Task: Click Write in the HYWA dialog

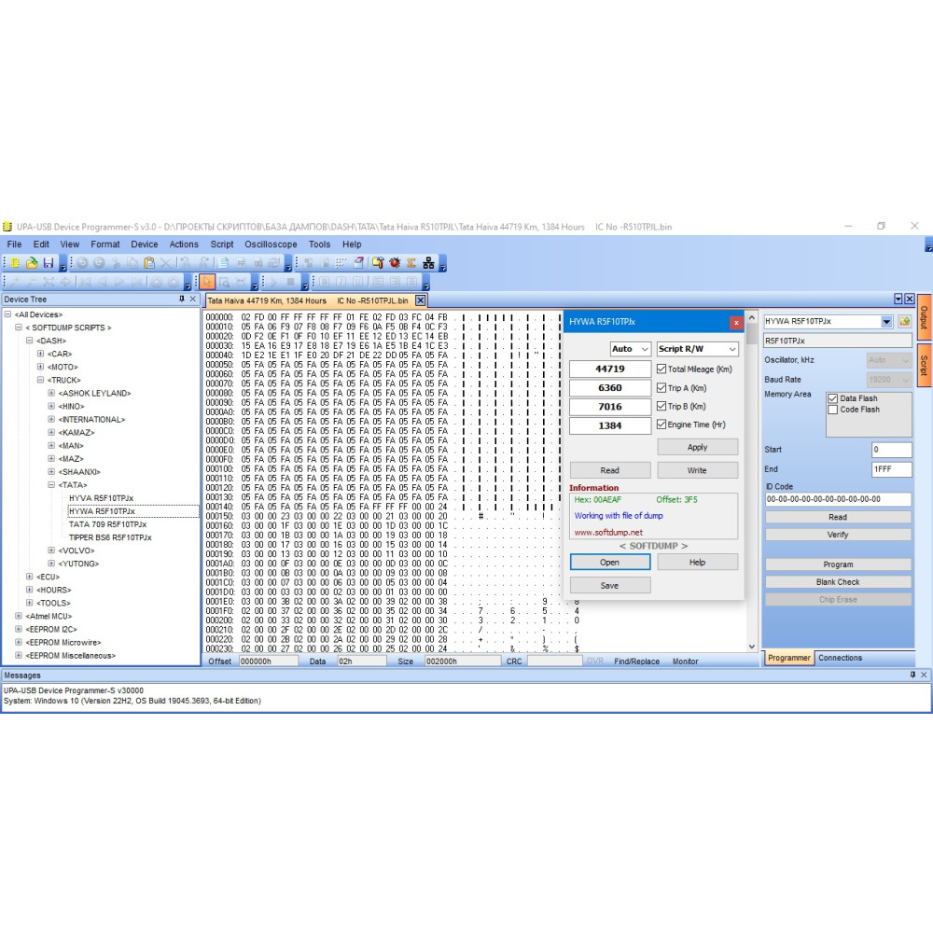Action: point(697,470)
